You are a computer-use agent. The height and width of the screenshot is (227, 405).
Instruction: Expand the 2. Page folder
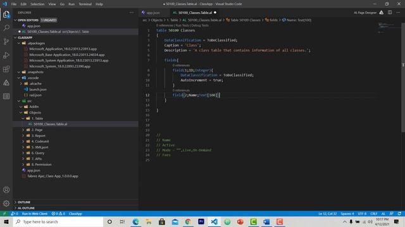[x=23, y=130]
